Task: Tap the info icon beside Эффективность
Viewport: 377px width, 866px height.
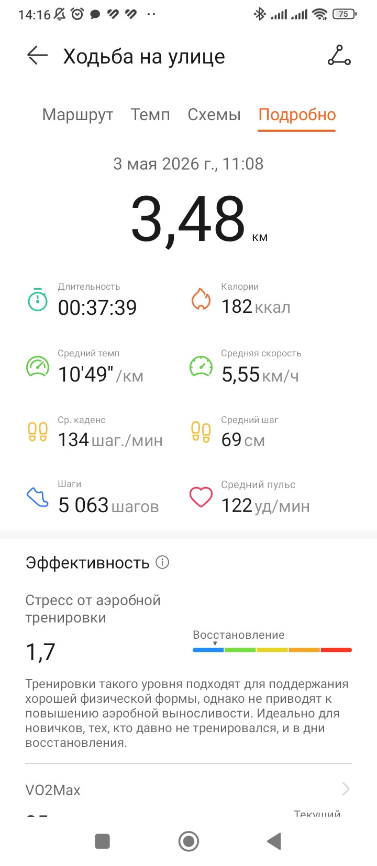Action: coord(162,562)
